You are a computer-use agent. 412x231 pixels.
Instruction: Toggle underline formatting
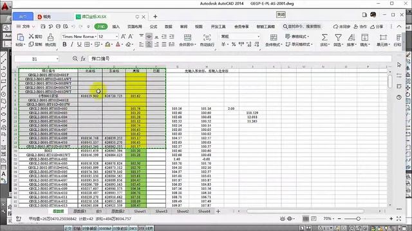[x=79, y=44]
